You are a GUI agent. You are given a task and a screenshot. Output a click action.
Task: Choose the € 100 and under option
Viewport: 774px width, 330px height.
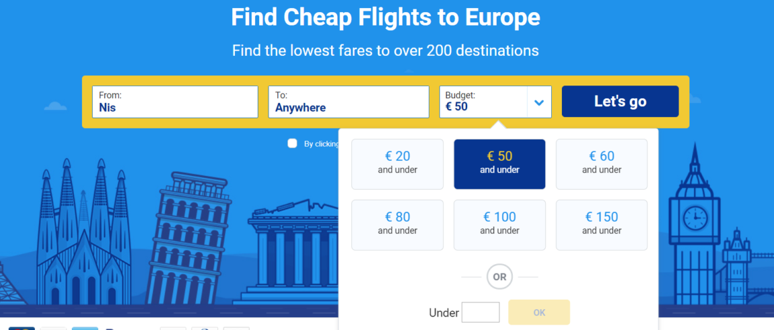499,225
